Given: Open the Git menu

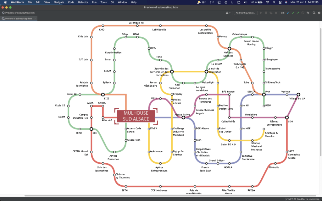Looking at the screenshot, I should 112,2.
